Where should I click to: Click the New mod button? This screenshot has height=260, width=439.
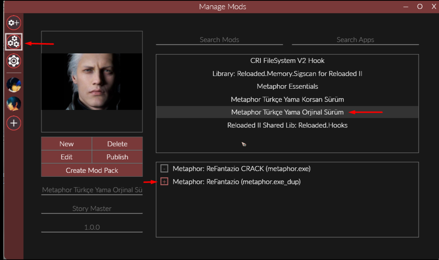click(66, 144)
